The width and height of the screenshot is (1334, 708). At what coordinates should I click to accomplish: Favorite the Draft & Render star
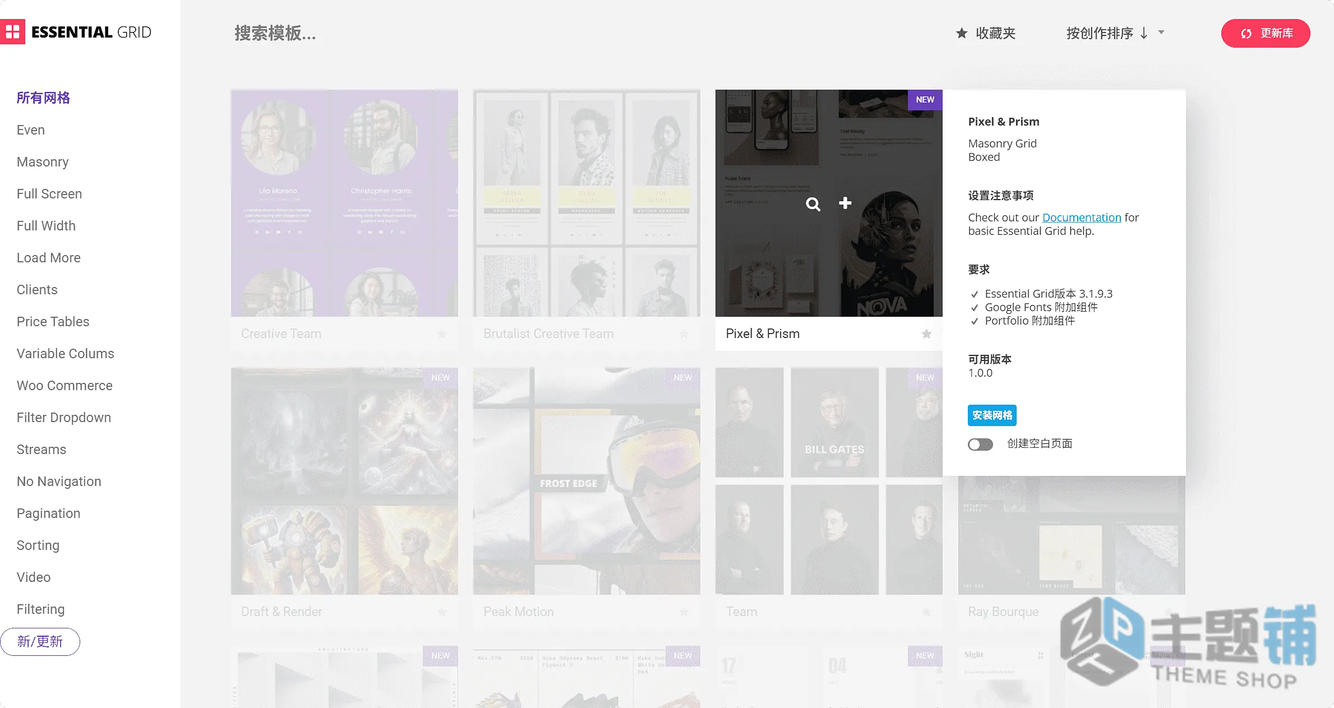[442, 612]
